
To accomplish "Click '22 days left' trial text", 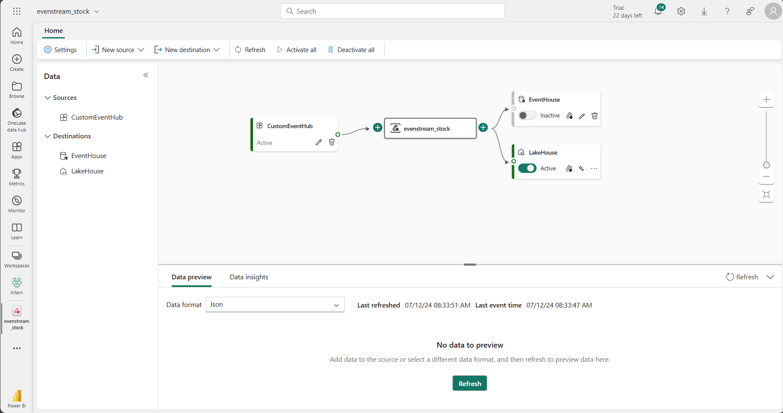I will (627, 15).
